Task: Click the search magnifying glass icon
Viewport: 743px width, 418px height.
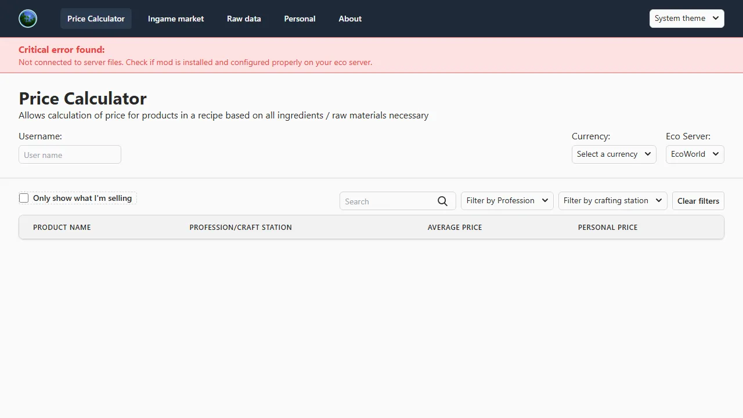Action: [x=442, y=201]
